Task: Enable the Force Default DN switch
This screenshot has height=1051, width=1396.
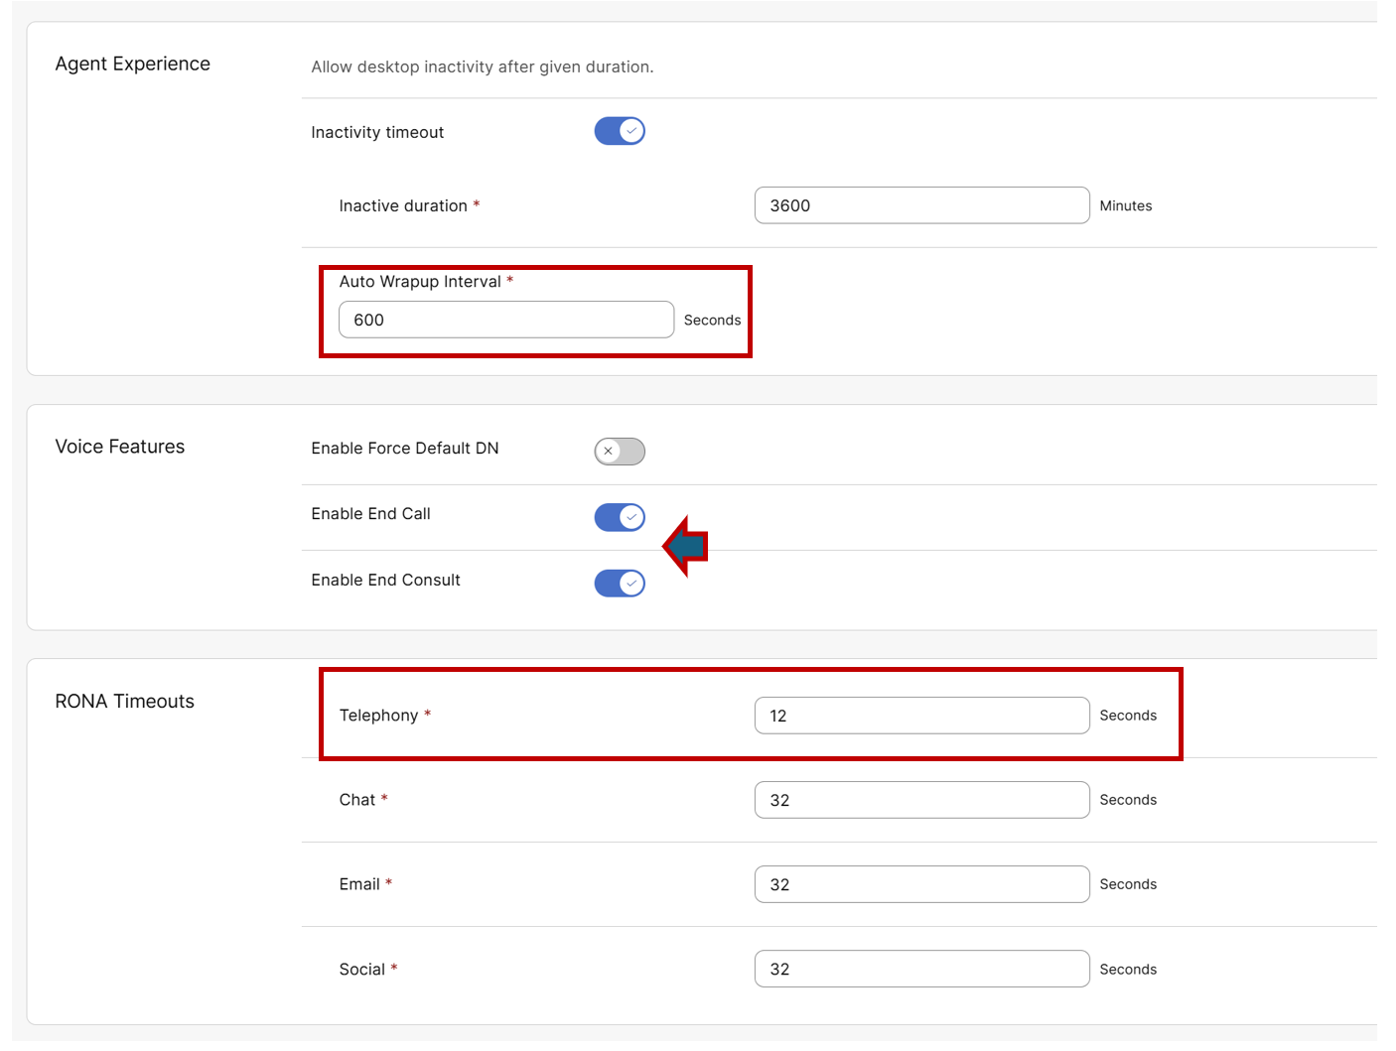Action: [620, 452]
